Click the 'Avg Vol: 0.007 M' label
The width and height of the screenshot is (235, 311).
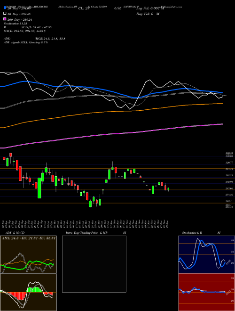[x=150, y=8]
